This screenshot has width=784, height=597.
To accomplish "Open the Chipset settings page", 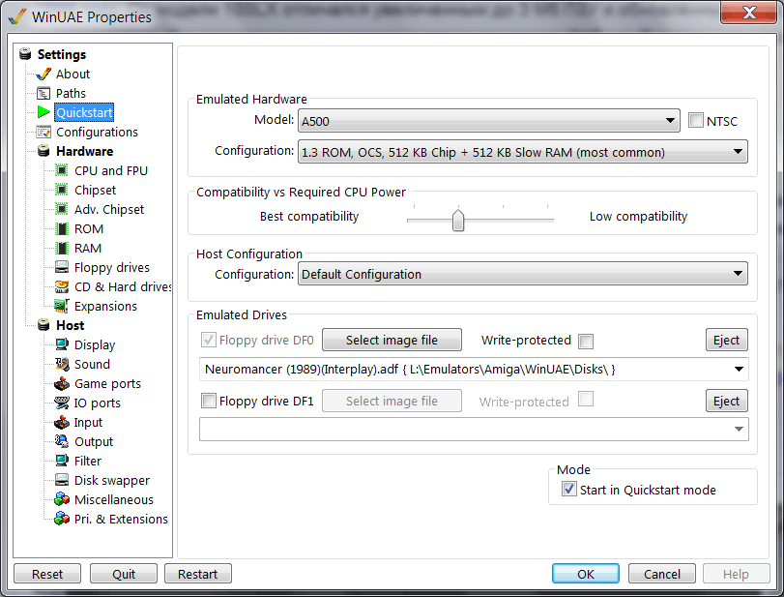I will pos(95,191).
